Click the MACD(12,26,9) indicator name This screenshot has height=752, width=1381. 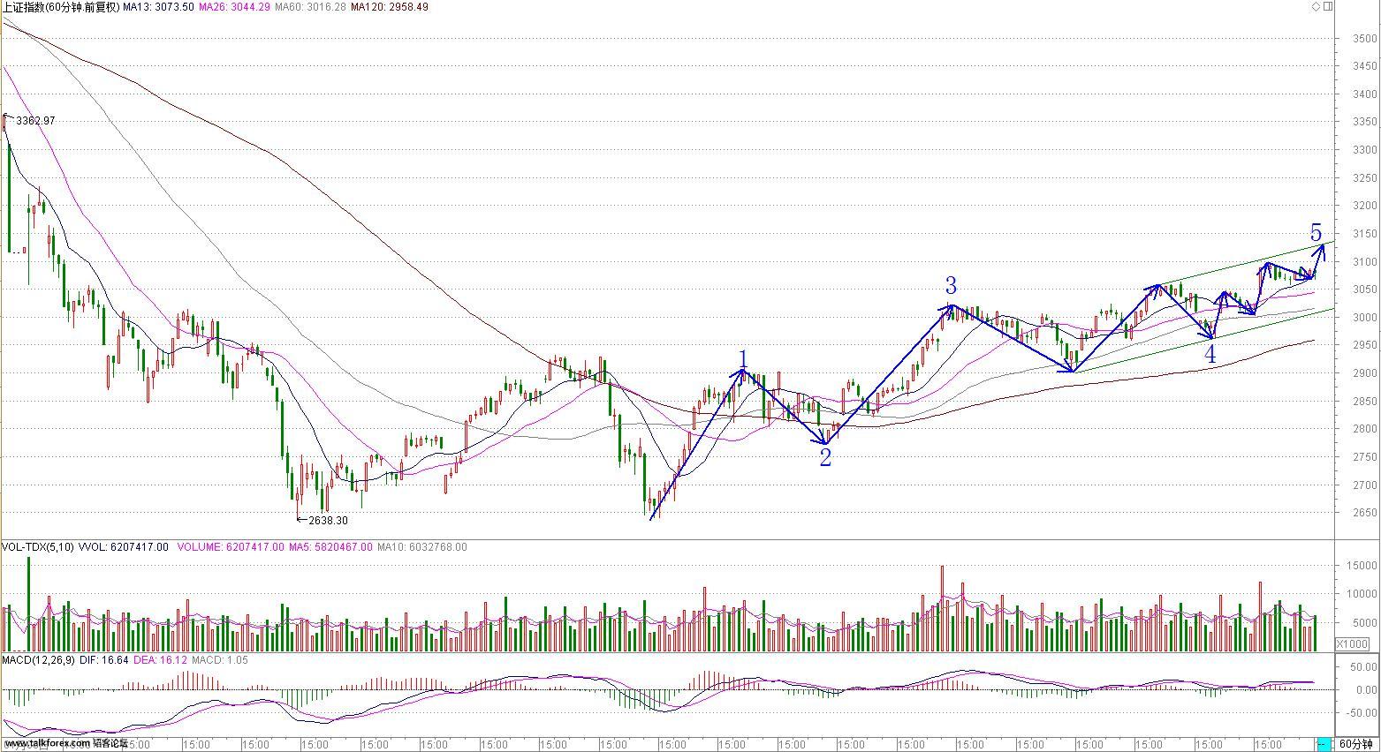point(38,660)
